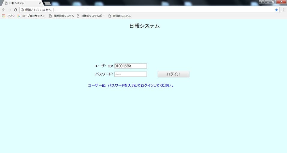Open the 新日報システム bookmark
The width and height of the screenshot is (287, 153).
pos(119,16)
